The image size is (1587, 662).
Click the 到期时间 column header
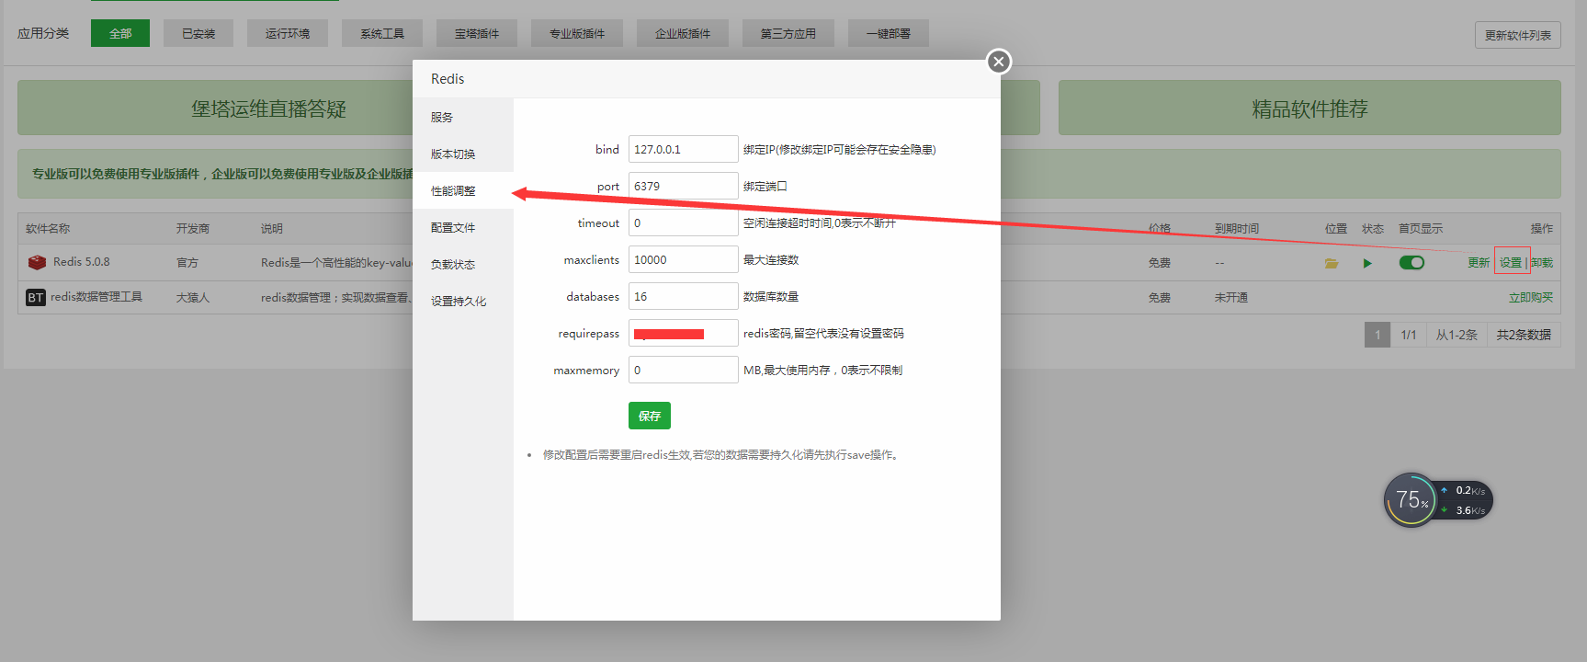(1237, 228)
